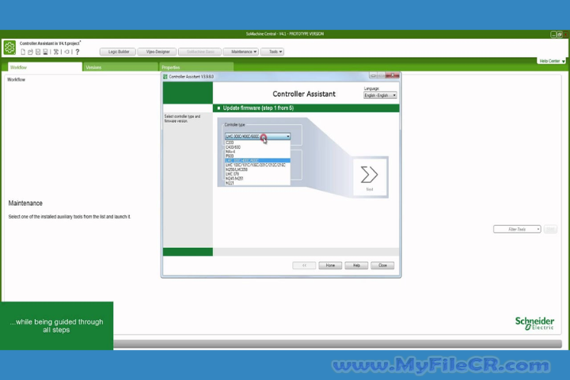
Task: Close the Controller Assistant dialog window
Action: click(x=393, y=76)
